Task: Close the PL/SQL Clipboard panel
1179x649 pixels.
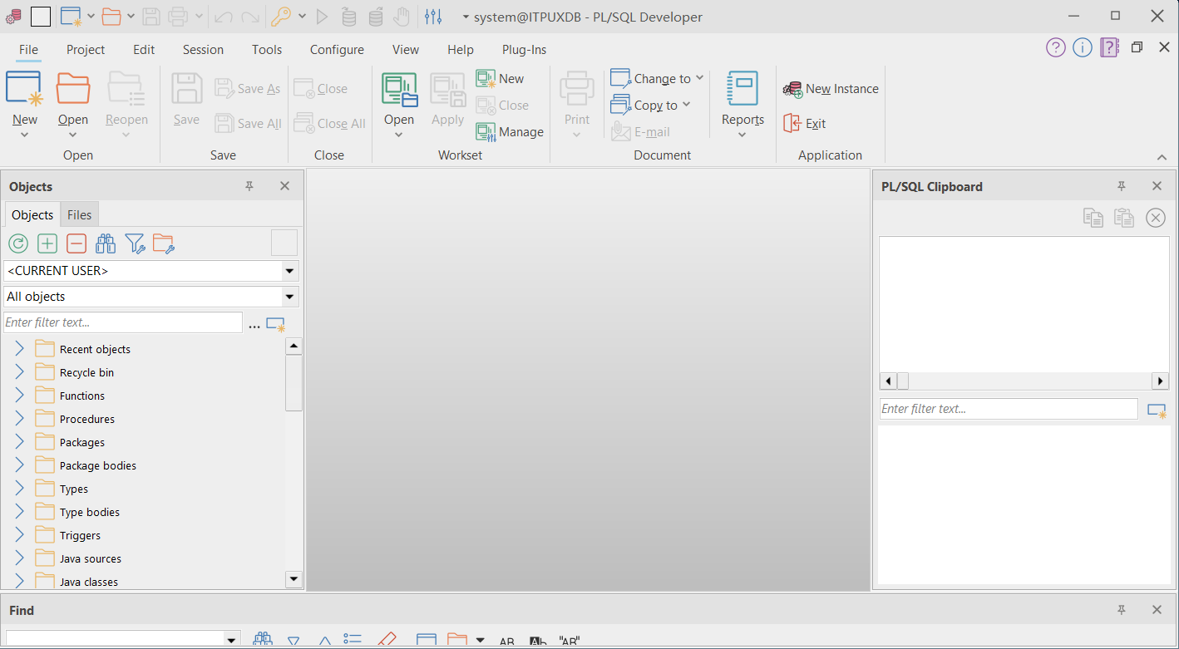Action: pos(1157,186)
